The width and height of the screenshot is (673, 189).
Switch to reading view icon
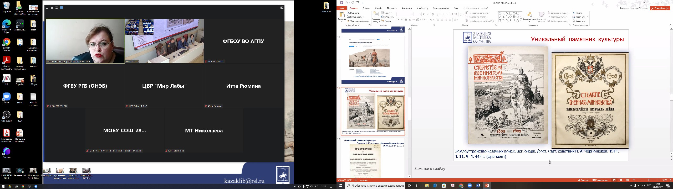click(x=627, y=180)
